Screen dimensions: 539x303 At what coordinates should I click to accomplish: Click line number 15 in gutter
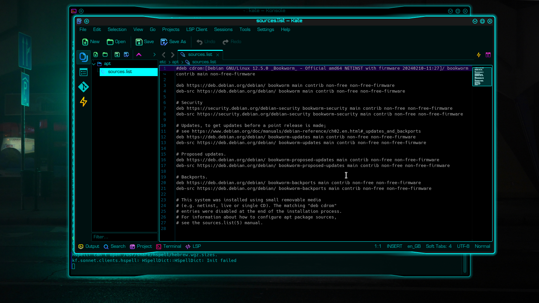coord(163,154)
